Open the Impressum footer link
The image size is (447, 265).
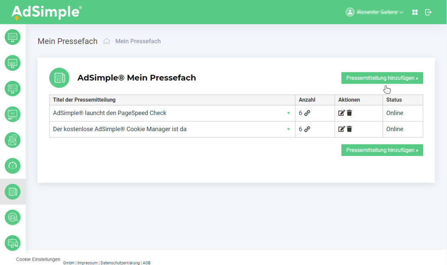(x=87, y=263)
